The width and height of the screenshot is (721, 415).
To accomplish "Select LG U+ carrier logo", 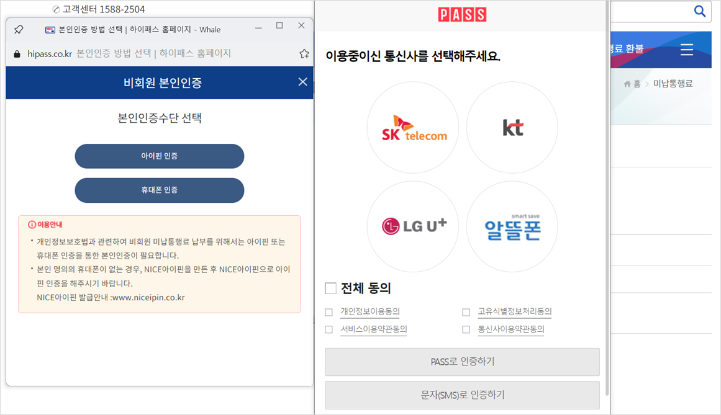I will pos(413,226).
